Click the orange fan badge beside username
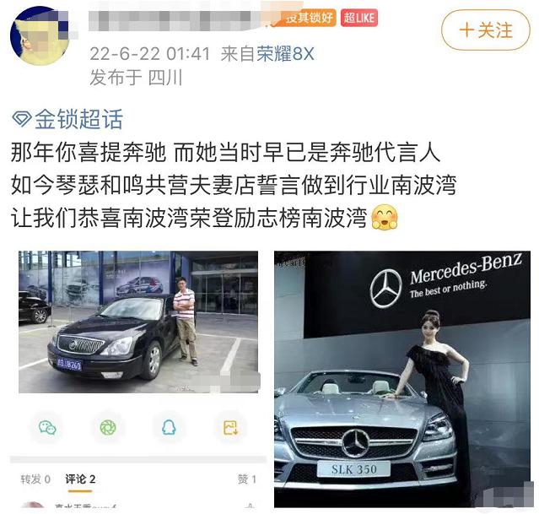Screen dimensions: 539x514 pyautogui.click(x=307, y=18)
